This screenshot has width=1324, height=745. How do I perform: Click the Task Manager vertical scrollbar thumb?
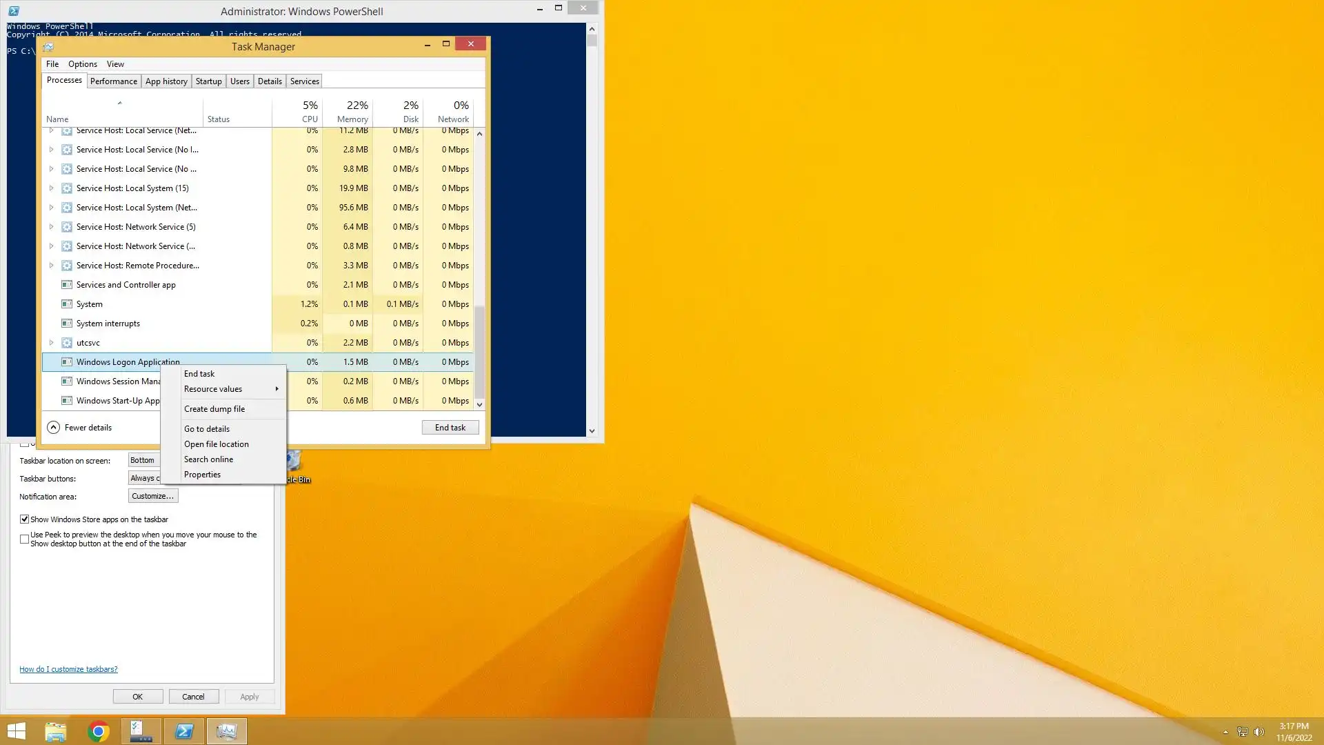click(x=479, y=352)
